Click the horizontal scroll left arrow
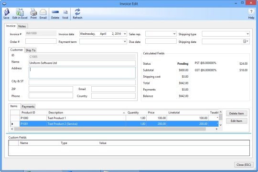Screen dimensions: 258x172 tap(12, 129)
